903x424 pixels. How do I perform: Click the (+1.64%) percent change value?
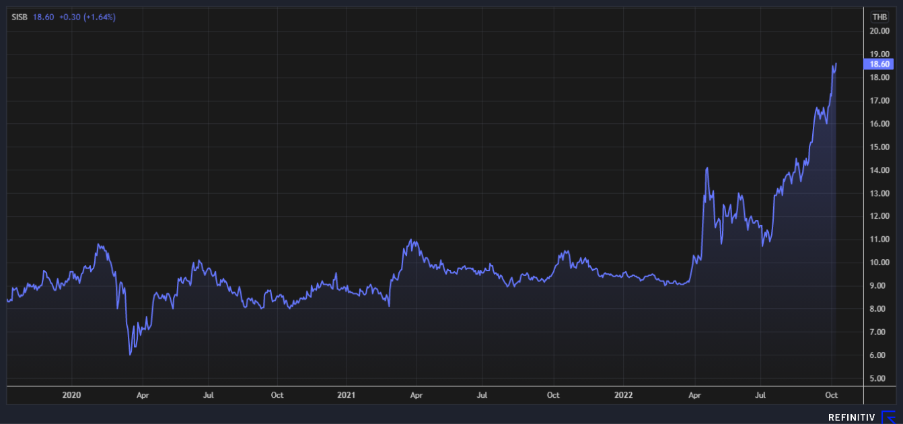(99, 17)
